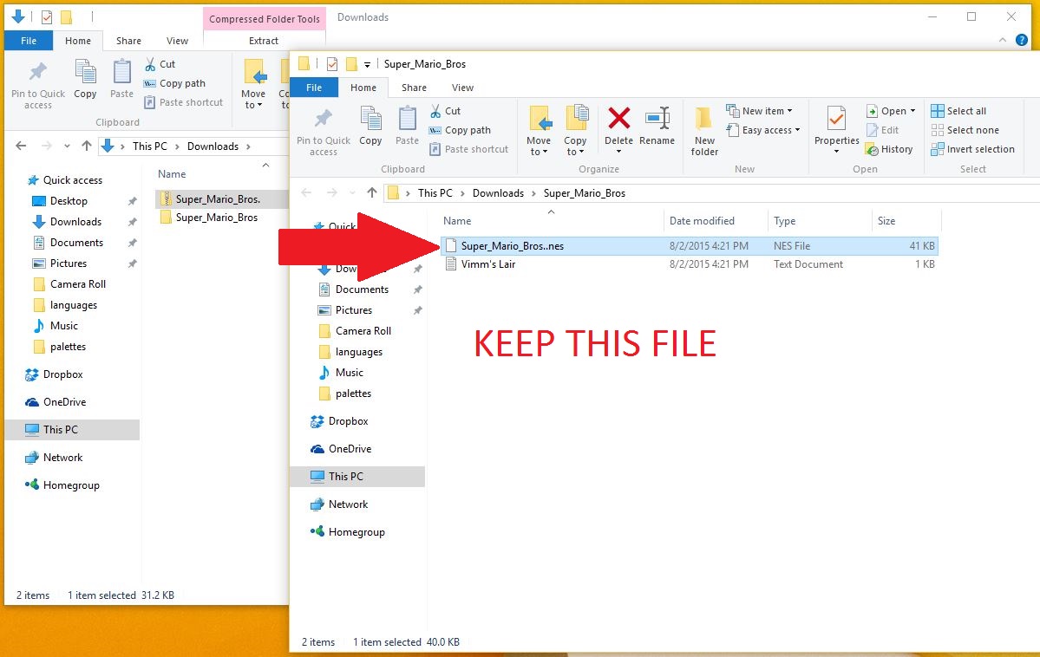1040x657 pixels.
Task: Click Rename in the Super_Mario_Bros window ribbon
Action: click(x=657, y=126)
